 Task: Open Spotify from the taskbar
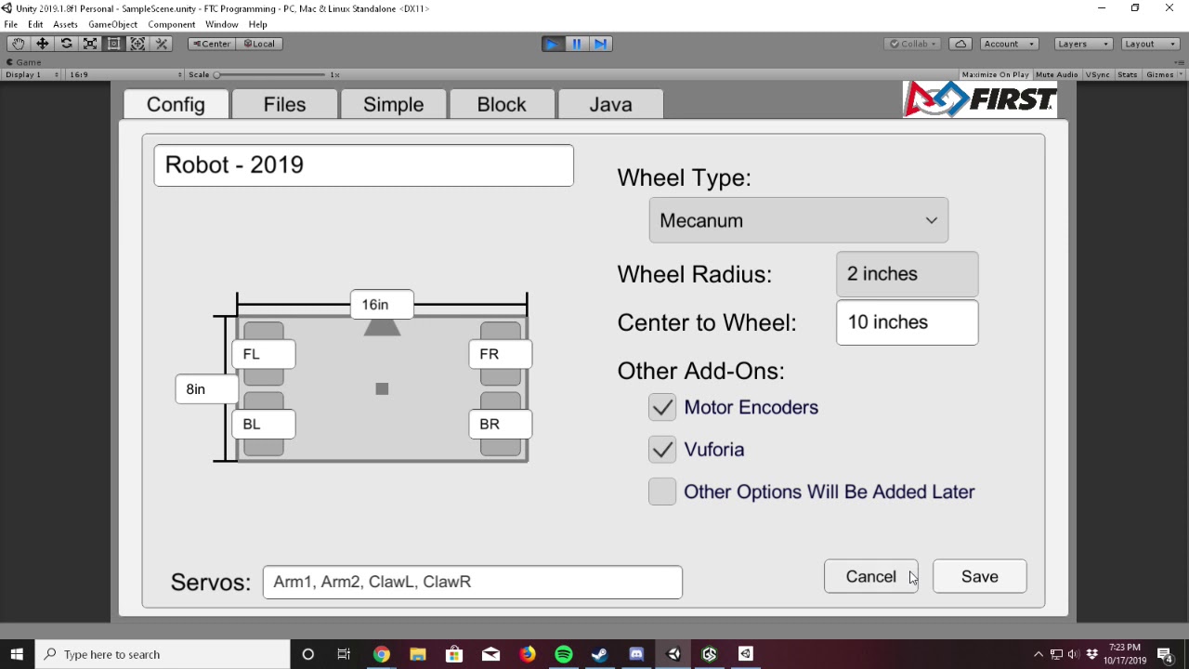(x=564, y=654)
